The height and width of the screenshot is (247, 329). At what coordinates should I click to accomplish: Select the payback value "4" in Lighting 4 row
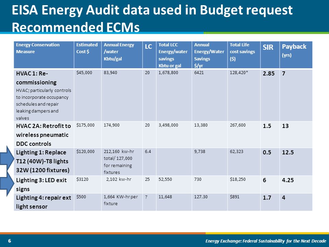pyautogui.click(x=283, y=198)
